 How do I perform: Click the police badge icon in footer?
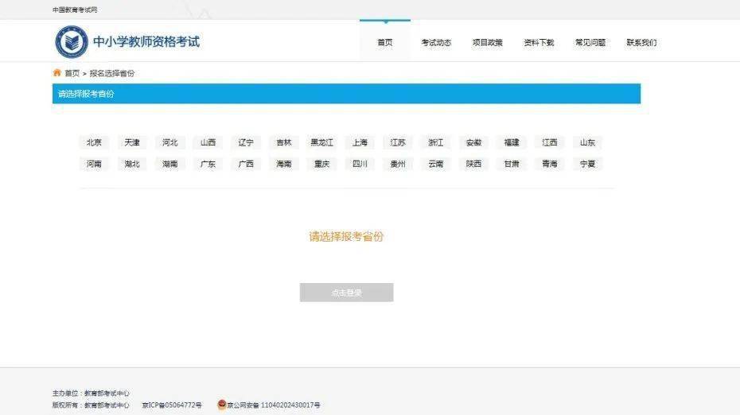[222, 404]
